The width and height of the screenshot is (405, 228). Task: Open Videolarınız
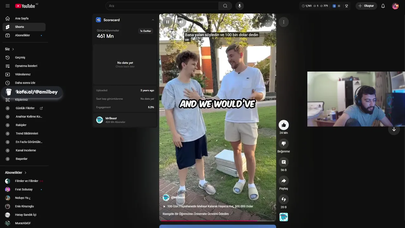(24, 74)
